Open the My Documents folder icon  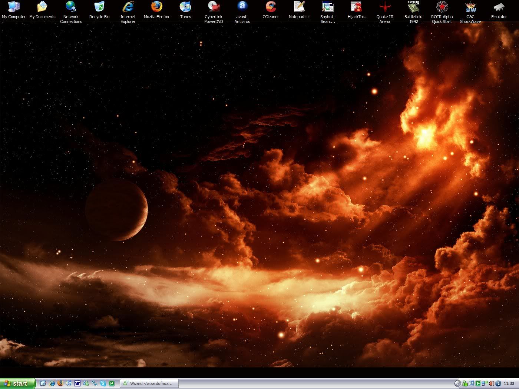coord(42,10)
